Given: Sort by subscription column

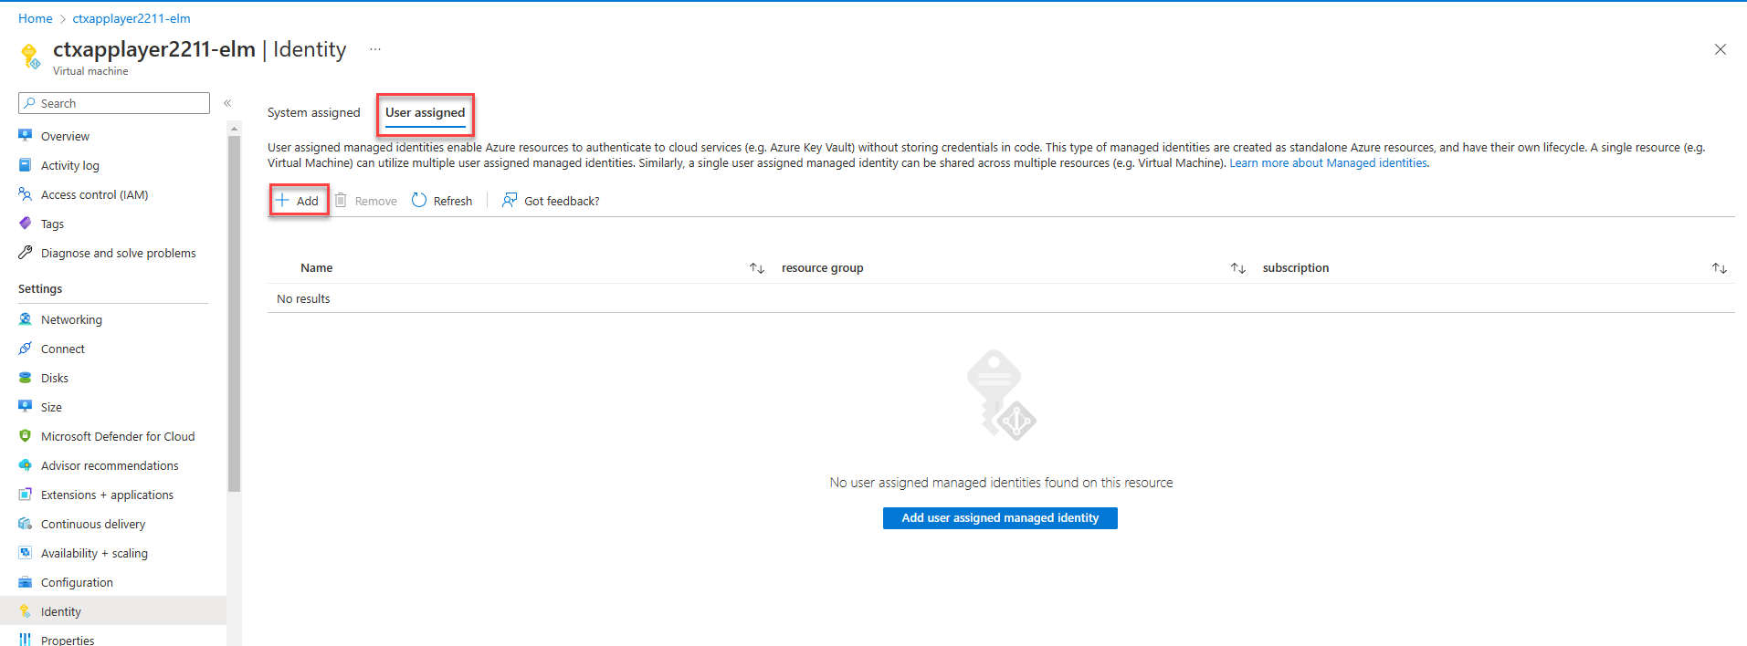Looking at the screenshot, I should click(1719, 268).
